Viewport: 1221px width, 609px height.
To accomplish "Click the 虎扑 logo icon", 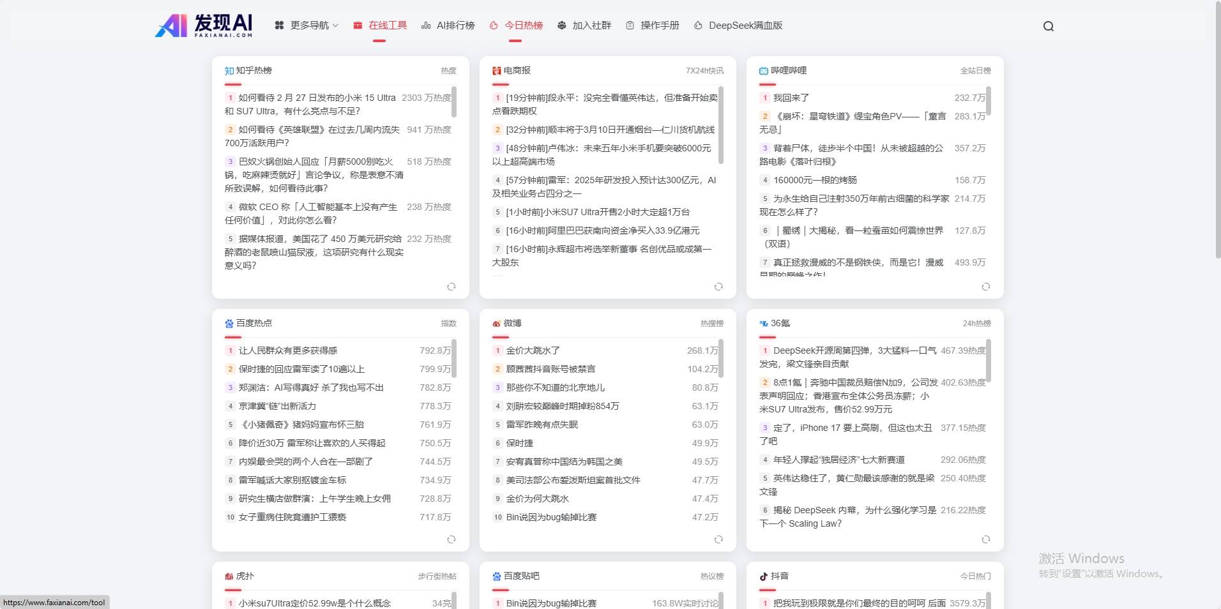I will (229, 576).
